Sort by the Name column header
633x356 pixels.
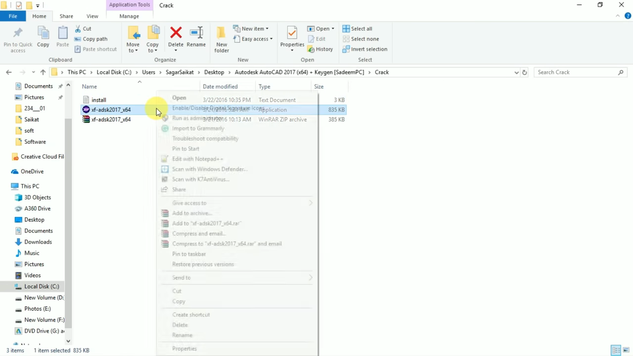[90, 87]
